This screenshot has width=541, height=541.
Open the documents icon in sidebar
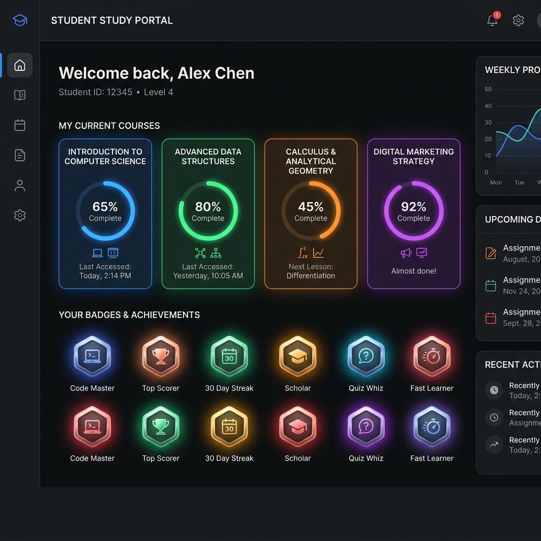tap(20, 155)
